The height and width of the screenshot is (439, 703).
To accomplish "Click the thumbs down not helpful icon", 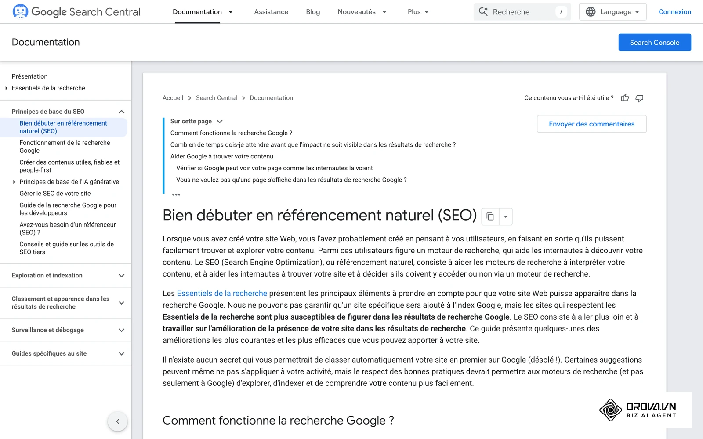I will [x=639, y=98].
